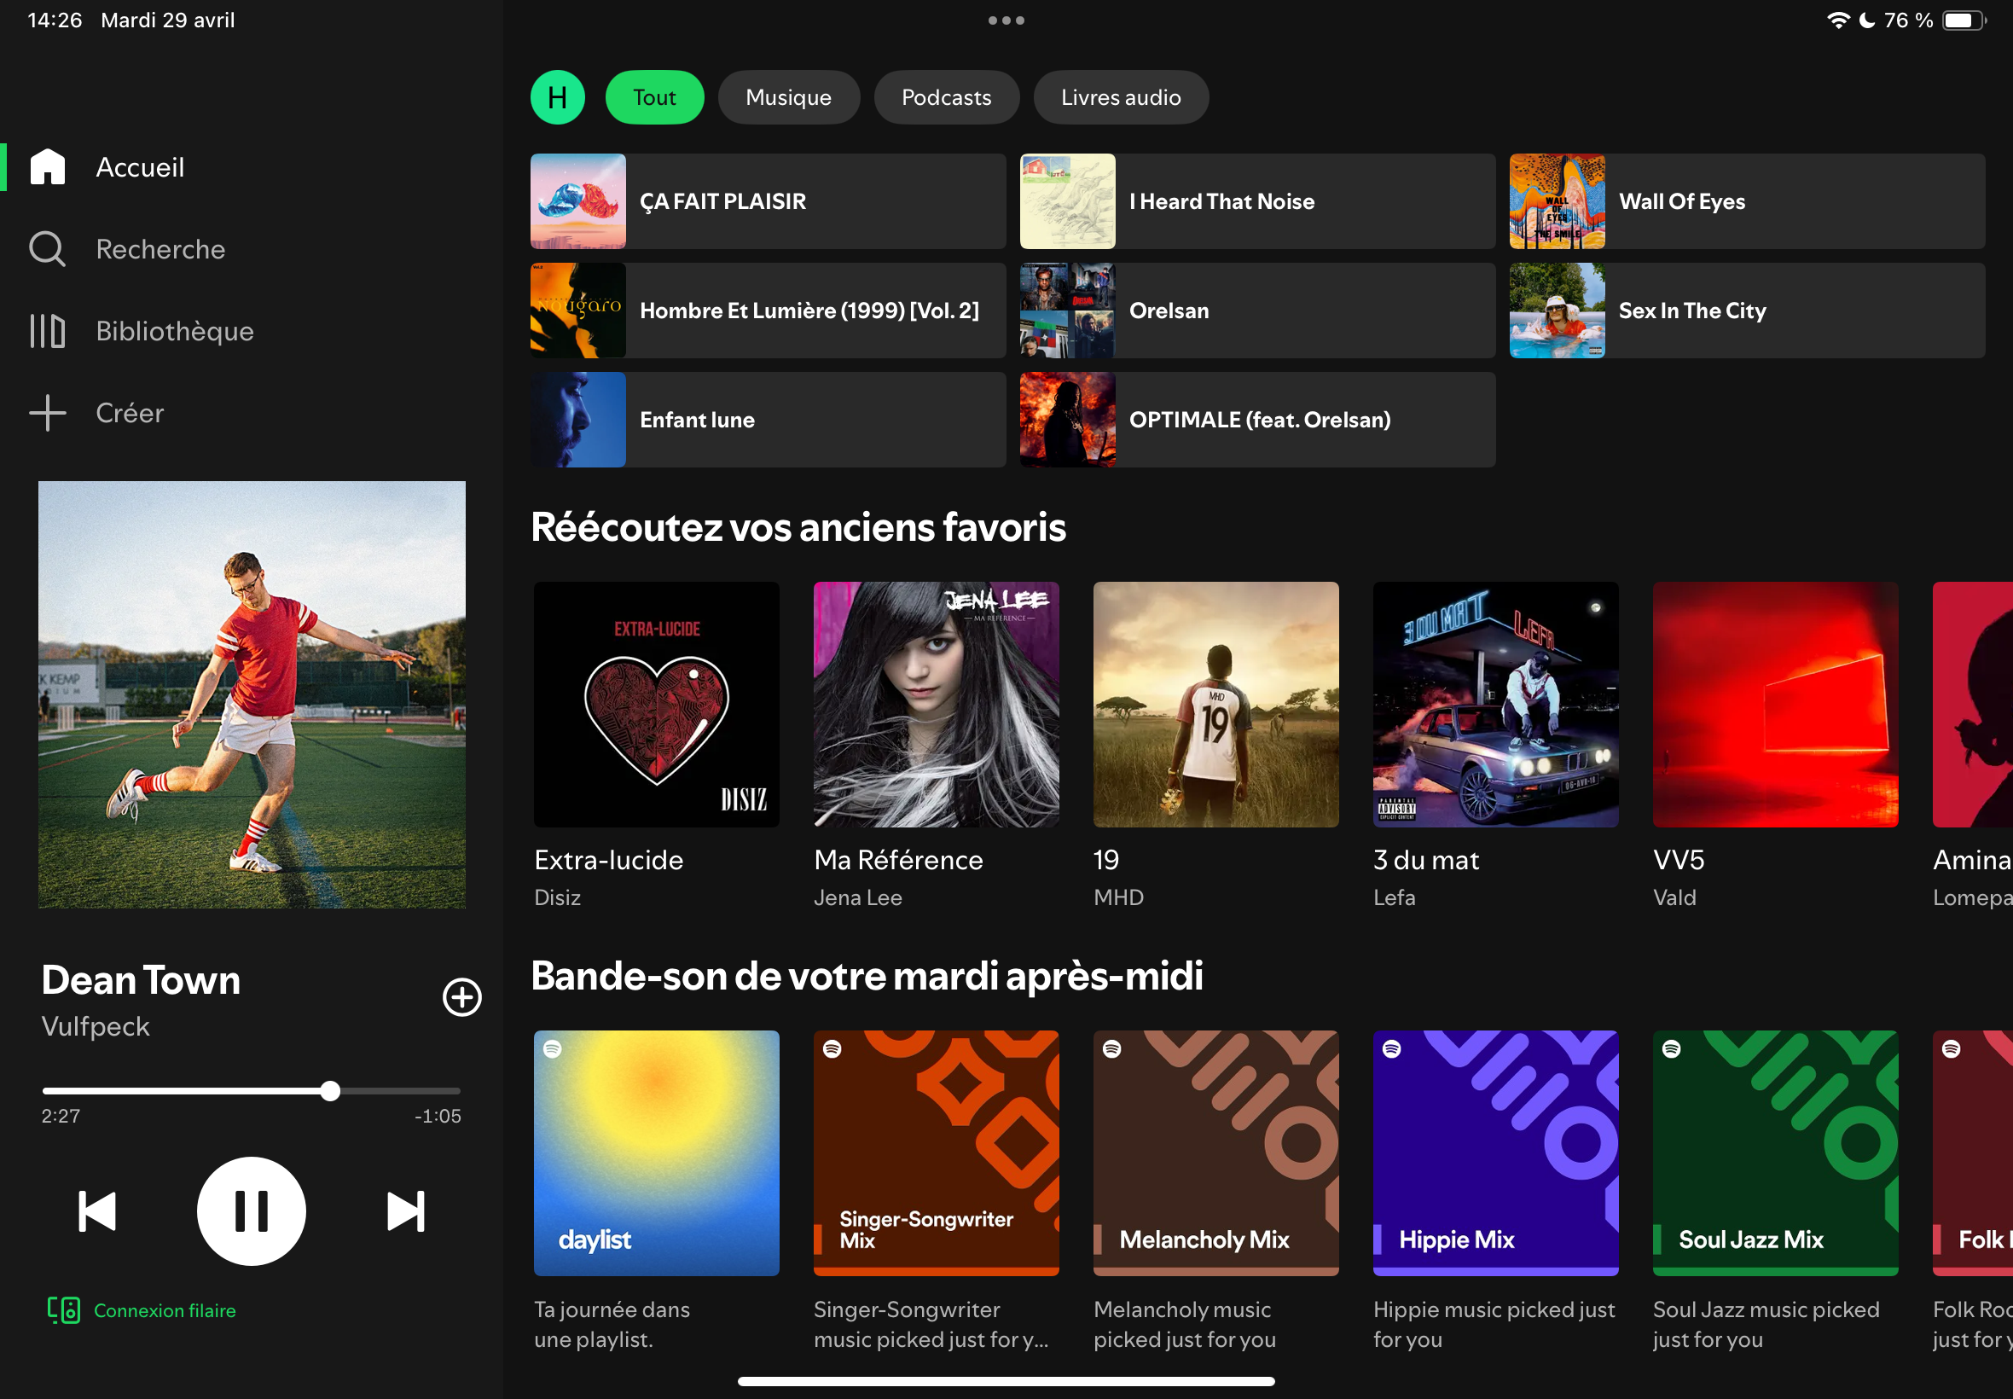Tap the Wi-Fi status icon

click(1838, 20)
